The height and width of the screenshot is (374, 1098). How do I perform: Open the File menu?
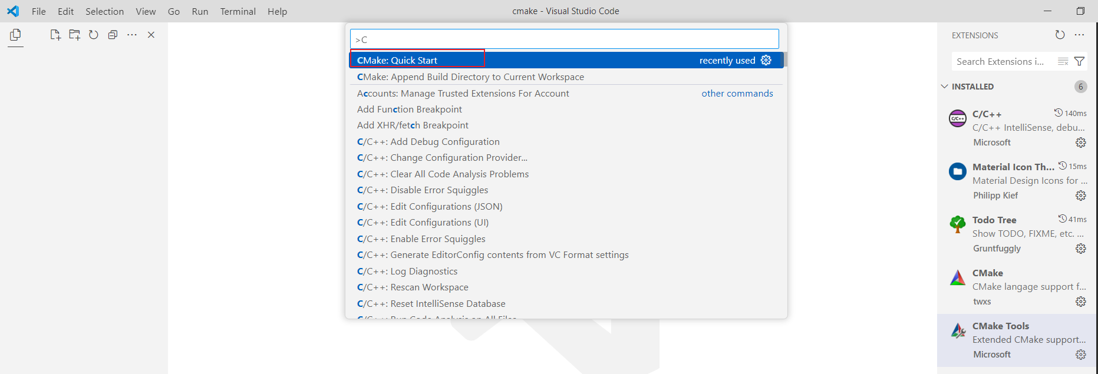click(x=39, y=11)
